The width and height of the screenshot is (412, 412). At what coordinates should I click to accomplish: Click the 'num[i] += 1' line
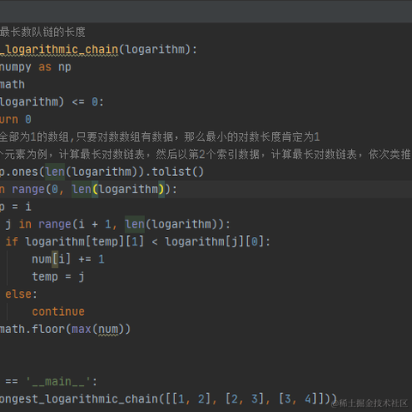coord(68,259)
